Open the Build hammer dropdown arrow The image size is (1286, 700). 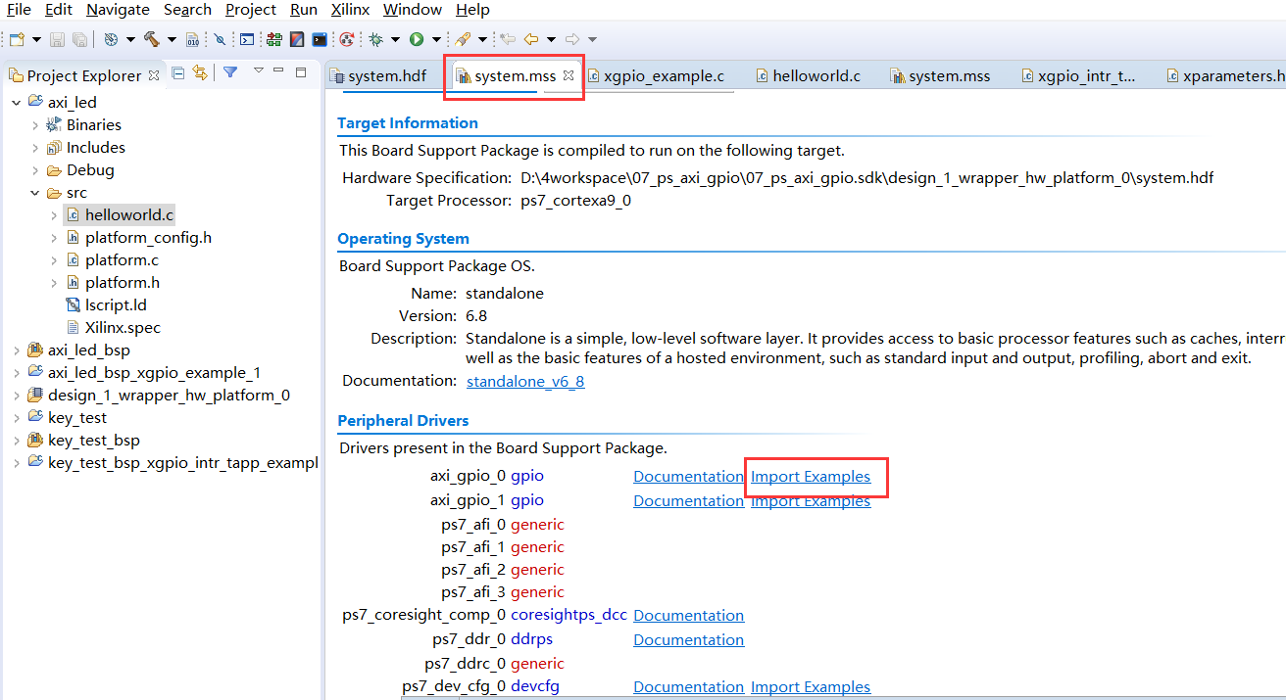pyautogui.click(x=172, y=40)
